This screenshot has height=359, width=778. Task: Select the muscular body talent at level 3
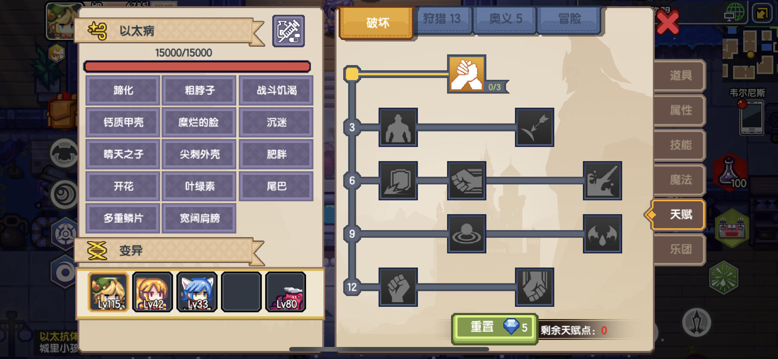(x=398, y=127)
